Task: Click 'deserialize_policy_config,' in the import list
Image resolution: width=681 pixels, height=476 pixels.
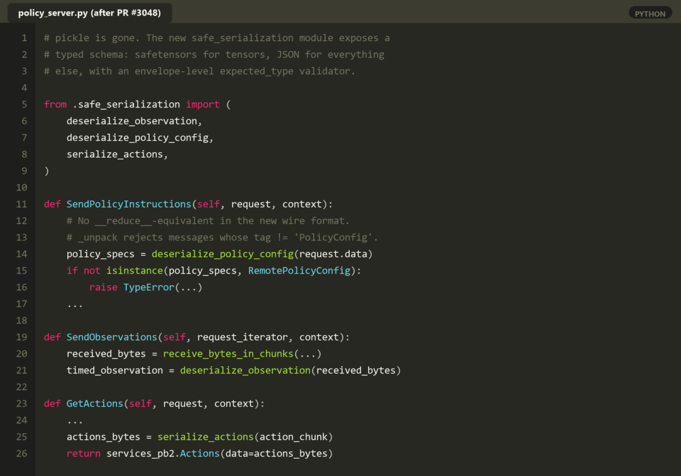Action: (140, 137)
